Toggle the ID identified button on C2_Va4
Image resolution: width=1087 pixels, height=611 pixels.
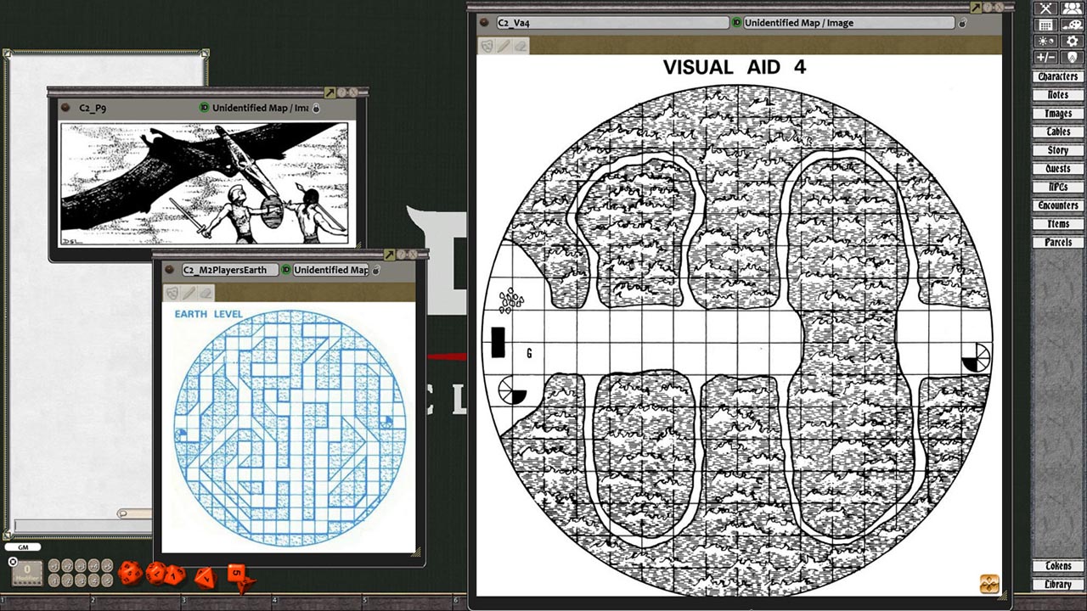(735, 23)
